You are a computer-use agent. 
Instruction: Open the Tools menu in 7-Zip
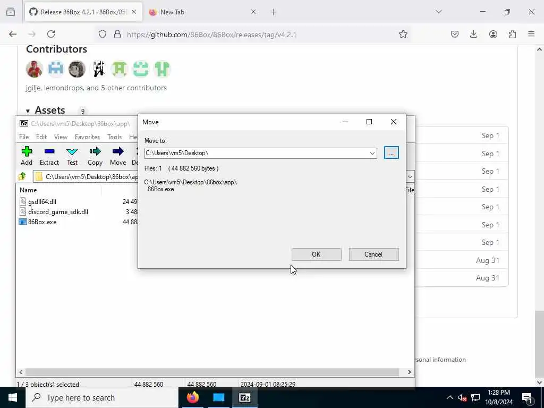click(x=115, y=137)
